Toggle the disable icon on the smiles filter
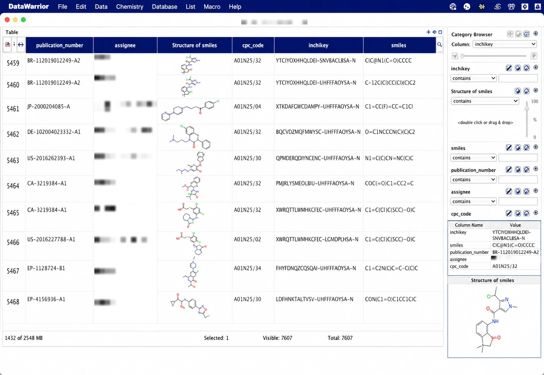Viewport: 544px width, 375px height. (x=526, y=148)
